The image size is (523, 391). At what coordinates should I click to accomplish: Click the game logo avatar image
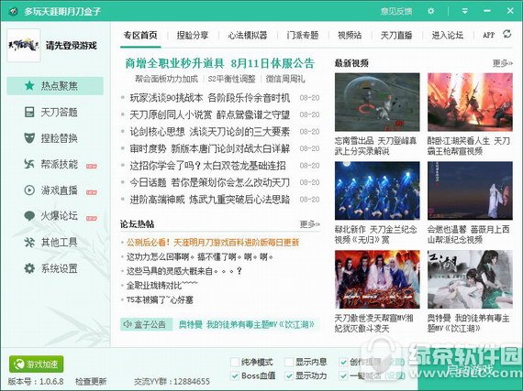point(23,45)
